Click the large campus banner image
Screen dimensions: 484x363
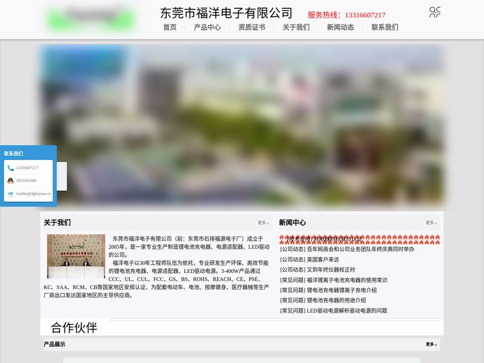click(x=242, y=126)
